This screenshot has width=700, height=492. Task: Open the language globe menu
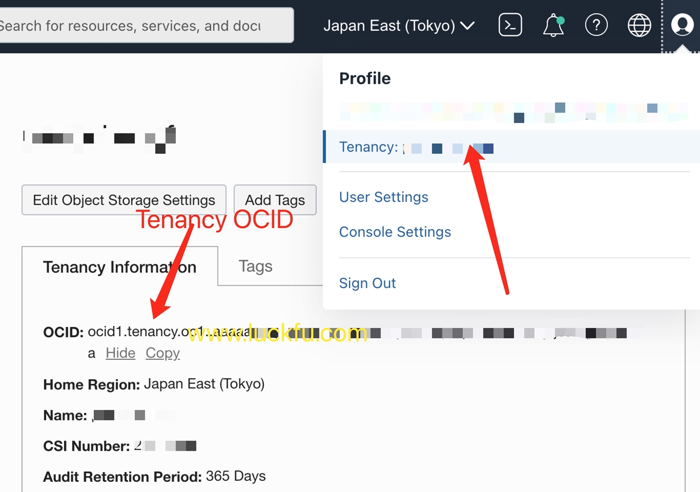point(639,25)
